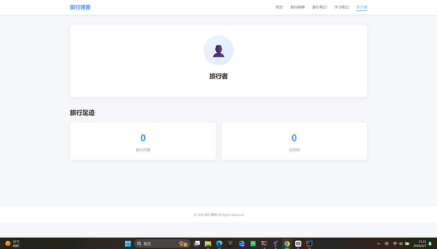Open the blue e-shaped browser icon
The width and height of the screenshot is (437, 249).
(242, 244)
